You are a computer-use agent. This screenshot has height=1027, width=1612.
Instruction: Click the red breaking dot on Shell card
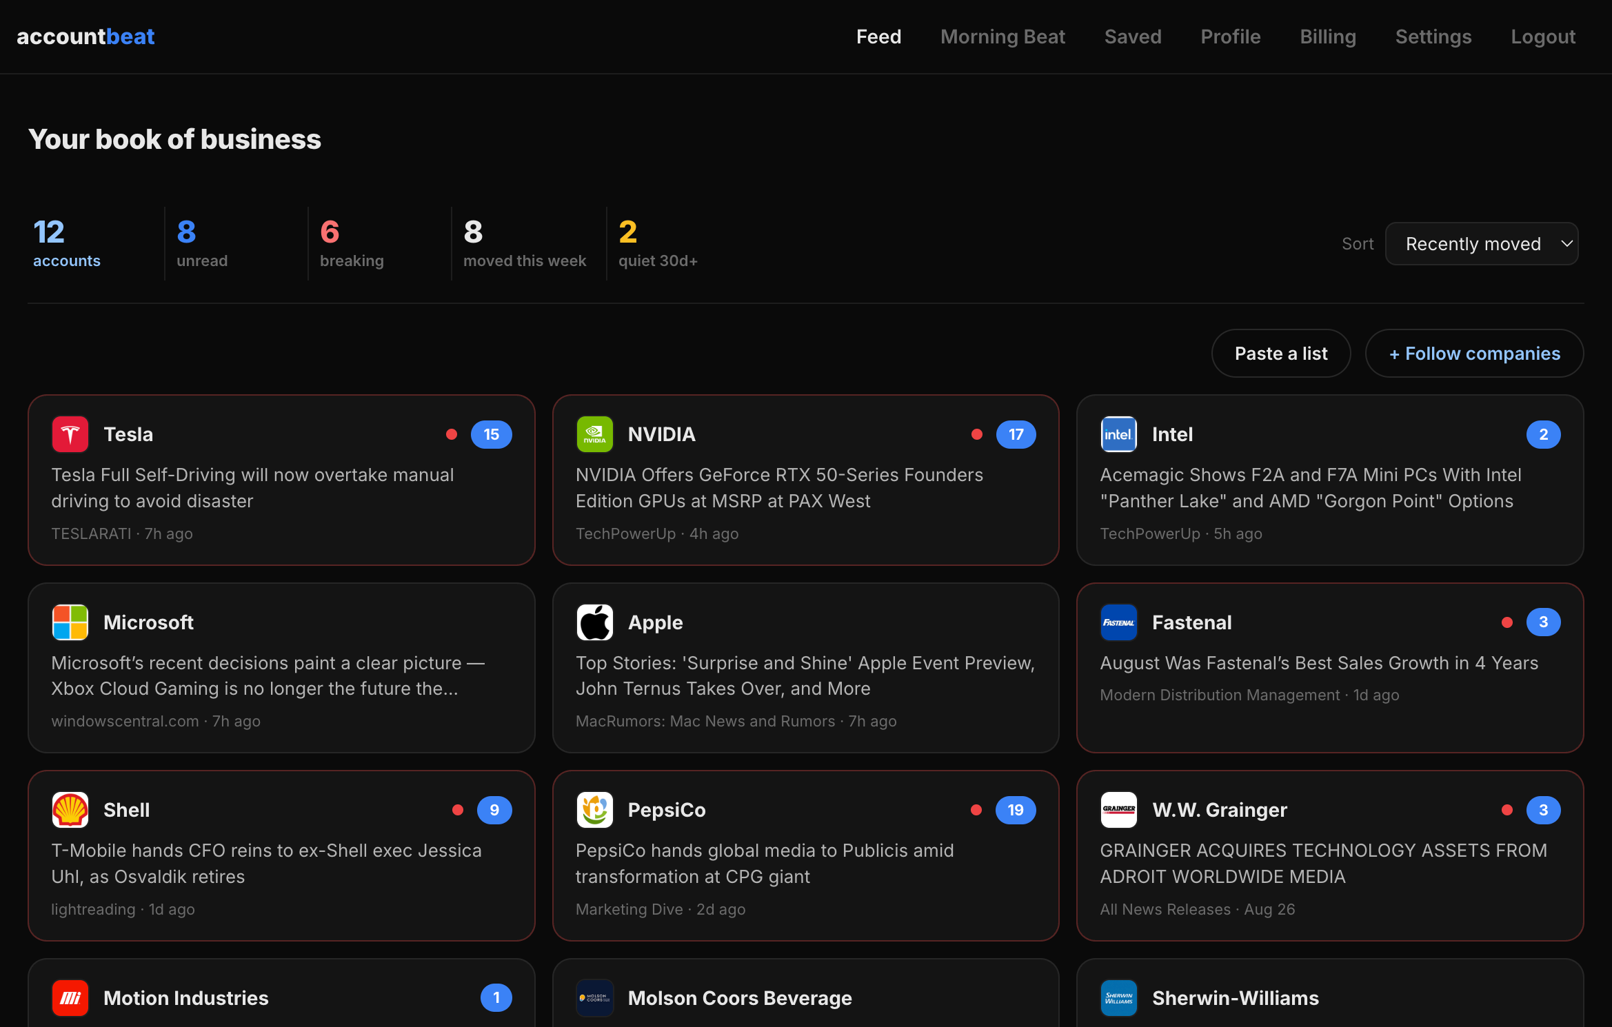(x=457, y=810)
